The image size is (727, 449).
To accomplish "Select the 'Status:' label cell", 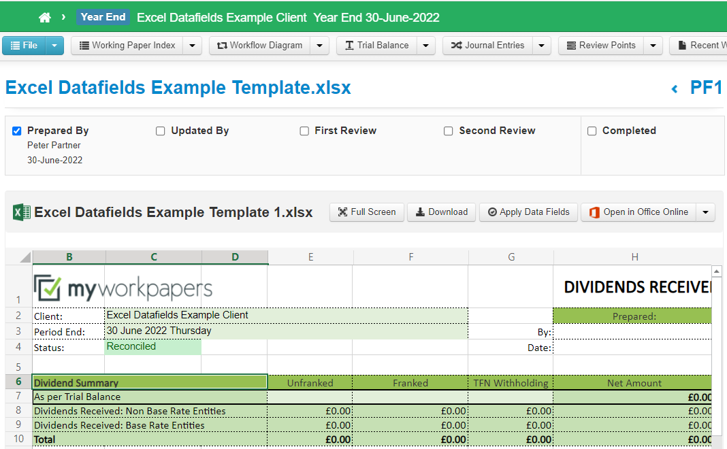I will click(x=69, y=348).
